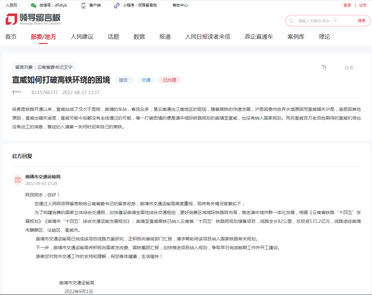
Task: Click the mobile client phone icon
Action: click(x=83, y=5)
